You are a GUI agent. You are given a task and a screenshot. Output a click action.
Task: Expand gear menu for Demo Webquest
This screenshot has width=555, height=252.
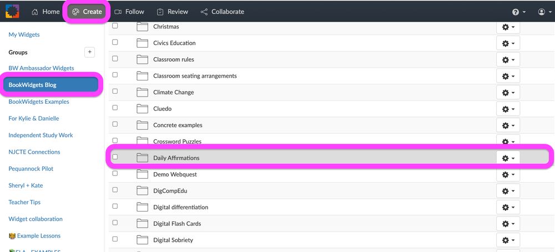coord(508,174)
